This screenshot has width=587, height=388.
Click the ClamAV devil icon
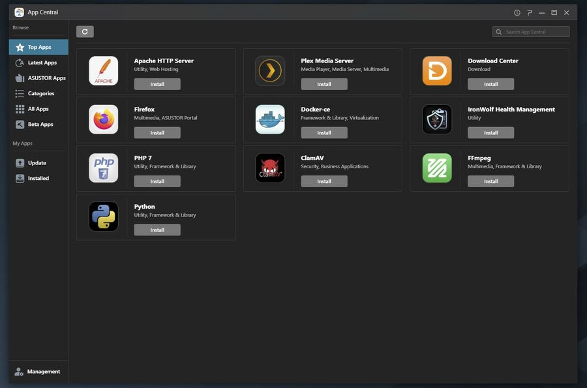[270, 166]
